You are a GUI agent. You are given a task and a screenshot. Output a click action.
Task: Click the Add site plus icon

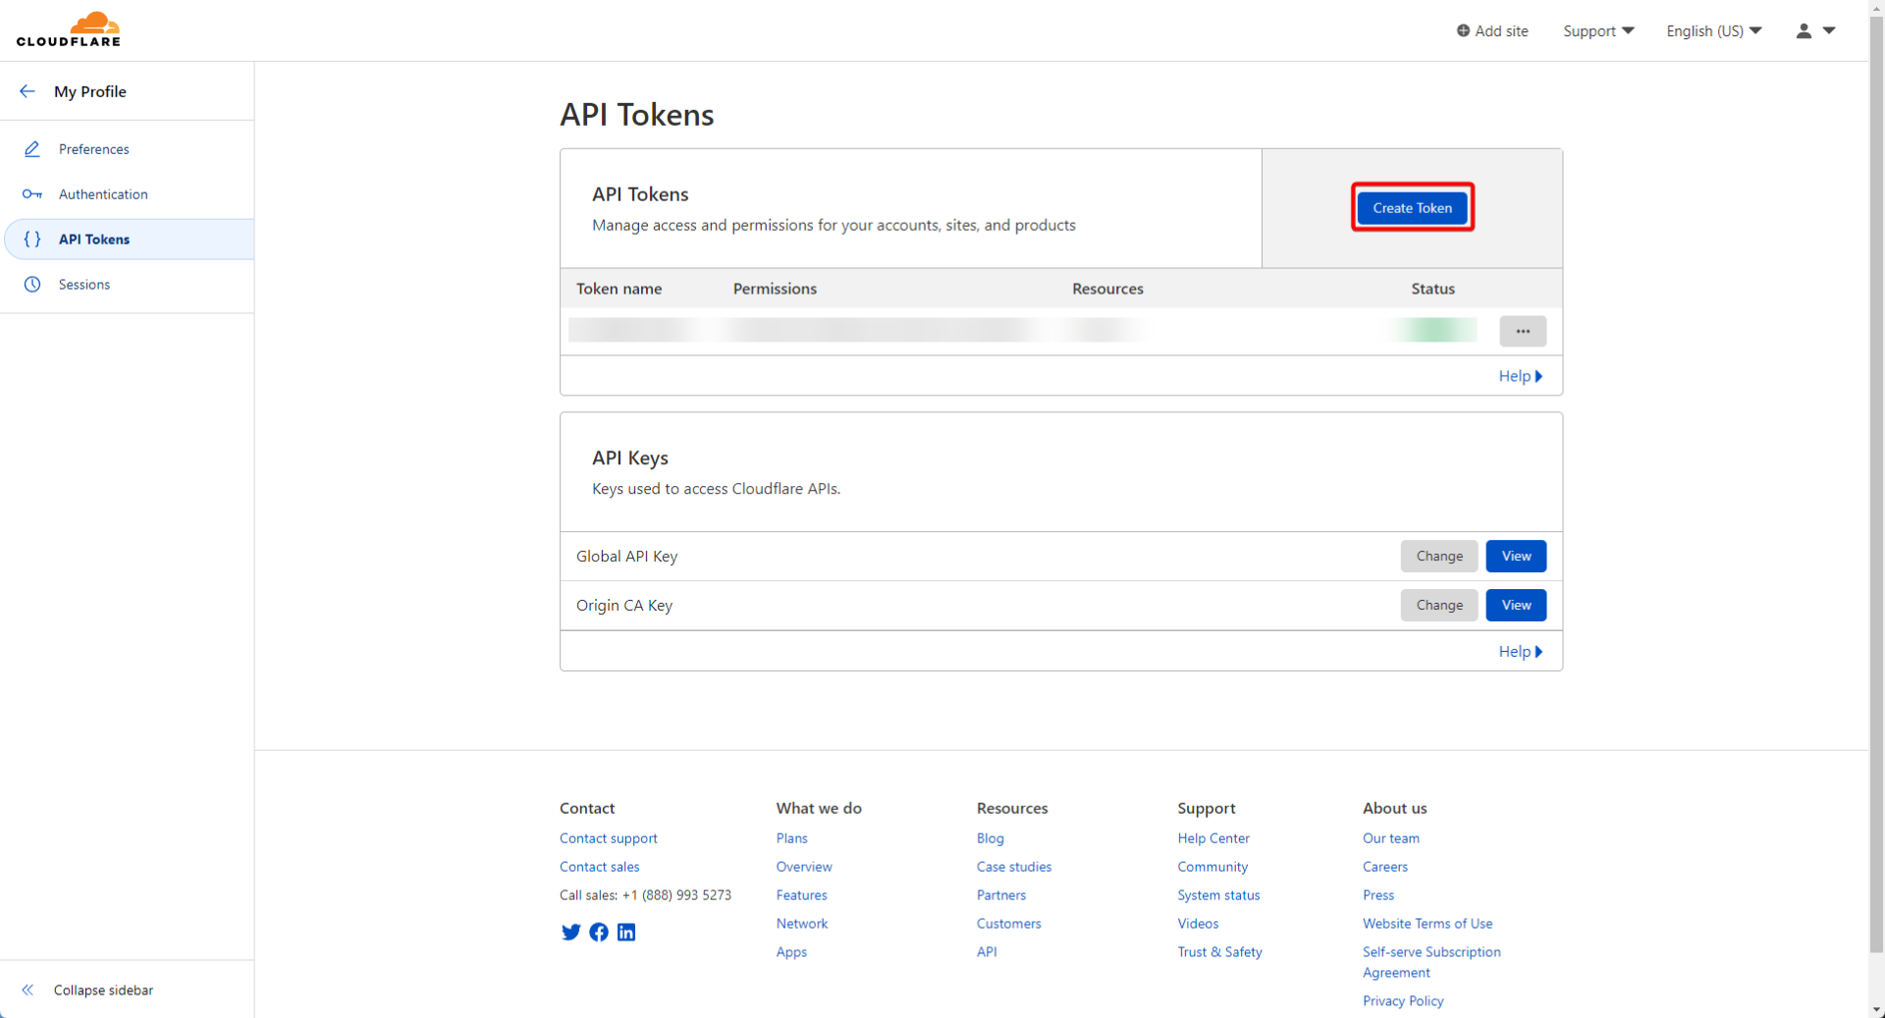1463,30
